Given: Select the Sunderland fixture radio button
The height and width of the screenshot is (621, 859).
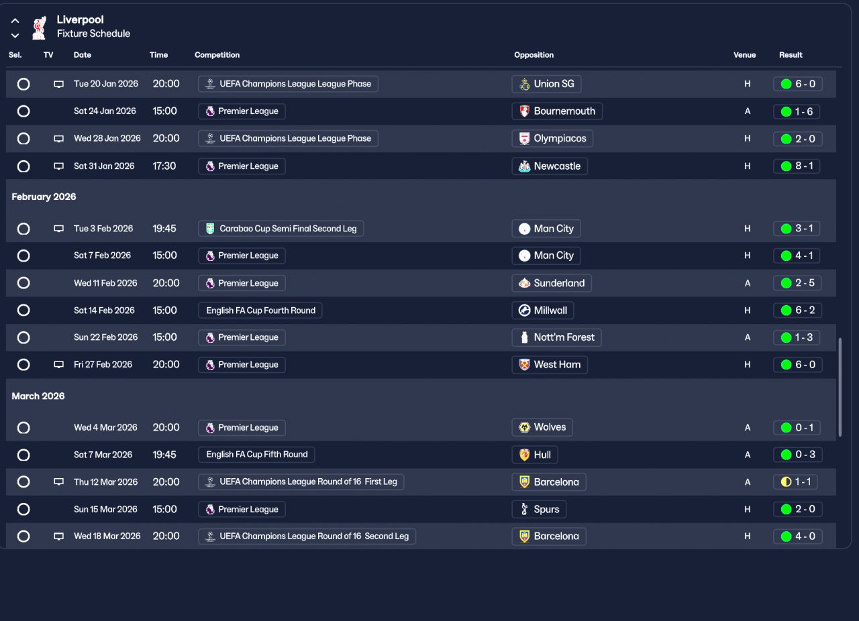Looking at the screenshot, I should click(23, 283).
